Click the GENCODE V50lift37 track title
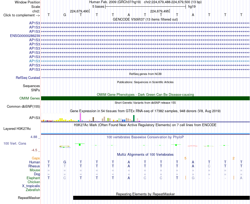 pos(145,19)
